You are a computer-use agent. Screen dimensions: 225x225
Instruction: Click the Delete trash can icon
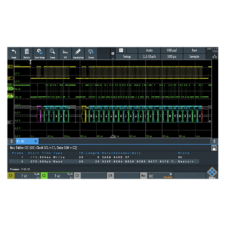[27, 51]
